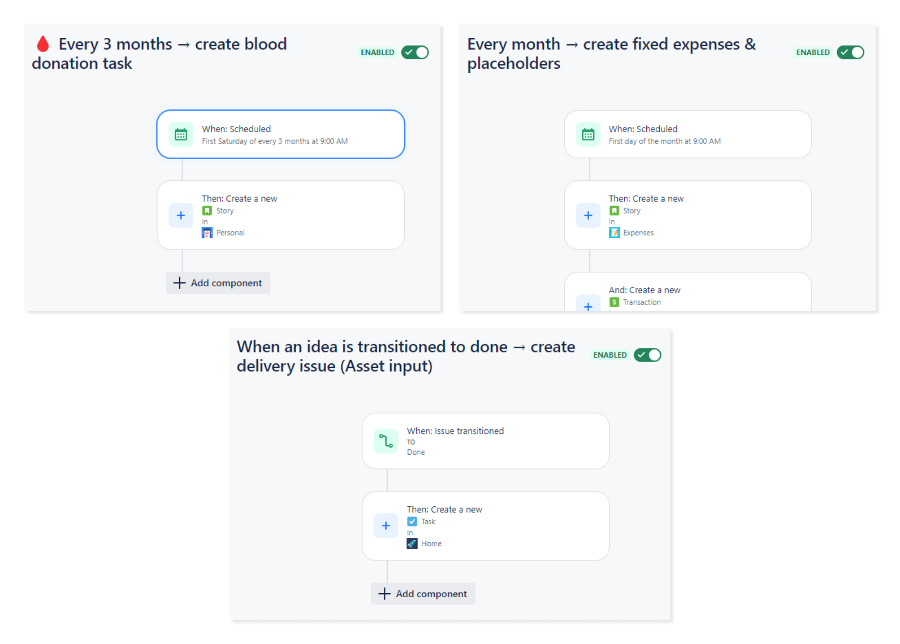The width and height of the screenshot is (900, 644).
Task: Click the red blood drop emoji icon
Action: [43, 44]
